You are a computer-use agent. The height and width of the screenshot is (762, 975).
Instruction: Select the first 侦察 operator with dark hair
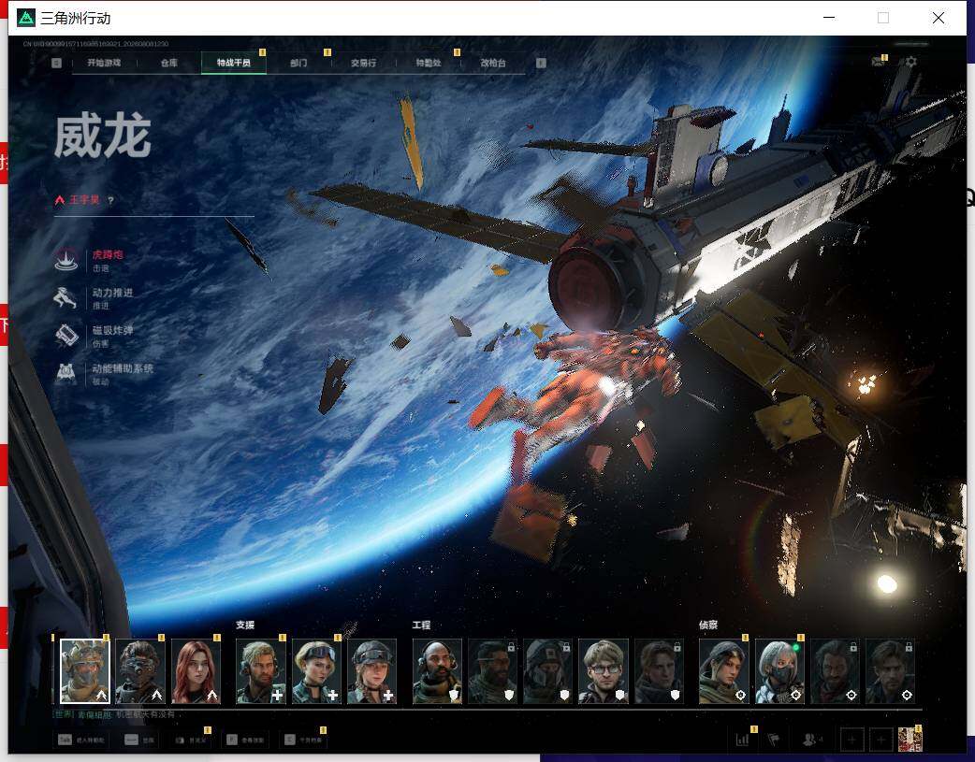tap(724, 671)
